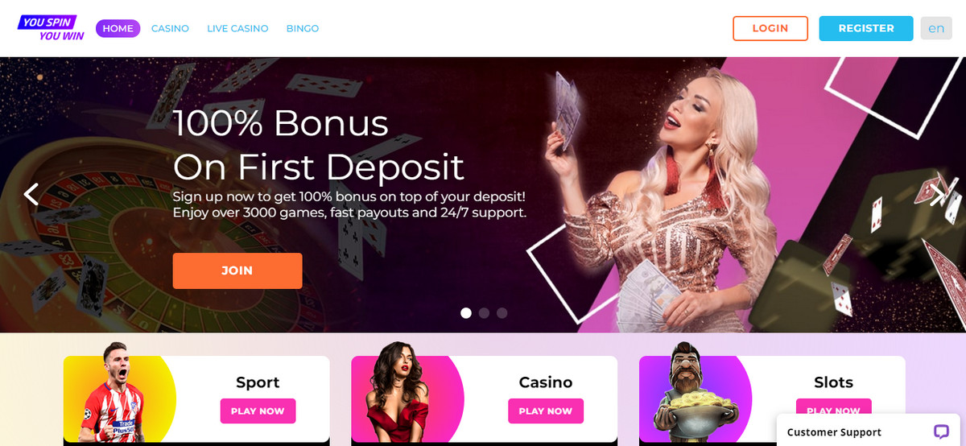Open the en language selector

936,28
